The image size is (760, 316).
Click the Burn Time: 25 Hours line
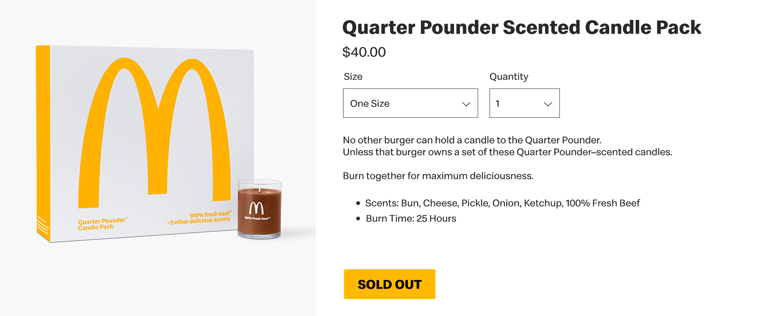click(411, 218)
